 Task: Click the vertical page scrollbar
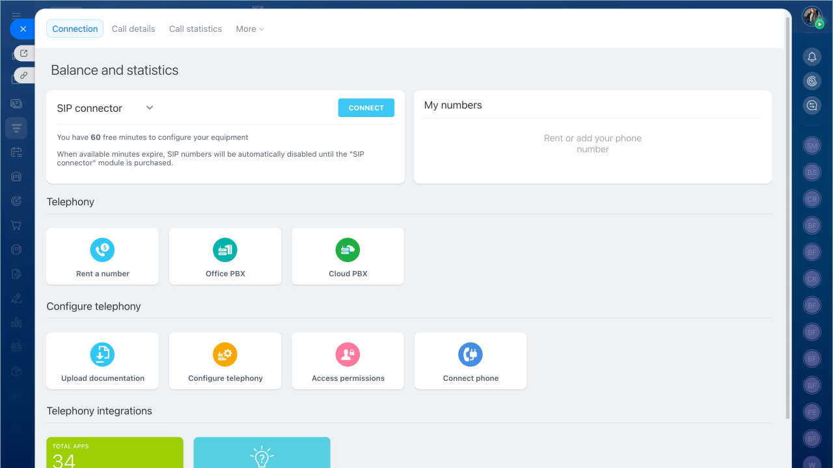[788, 214]
